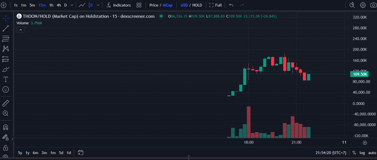Viewport: 377px width, 160px height.
Task: Set interval to D daily
Action: click(66, 5)
